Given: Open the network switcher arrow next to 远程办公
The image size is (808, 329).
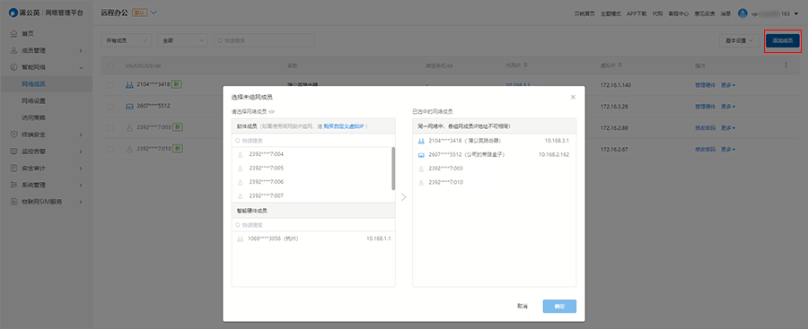Looking at the screenshot, I should pyautogui.click(x=154, y=13).
